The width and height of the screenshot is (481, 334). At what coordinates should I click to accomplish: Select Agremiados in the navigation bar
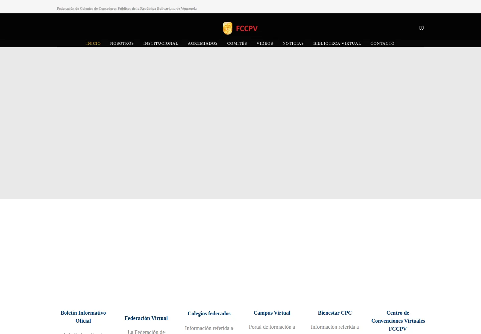point(203,43)
